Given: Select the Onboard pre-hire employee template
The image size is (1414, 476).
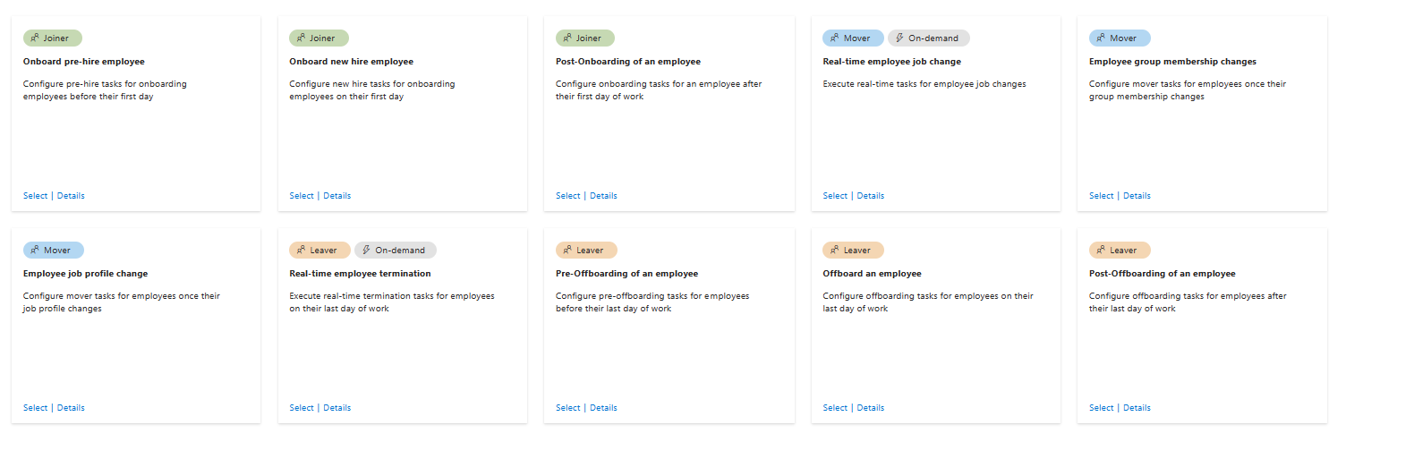Looking at the screenshot, I should pyautogui.click(x=35, y=196).
